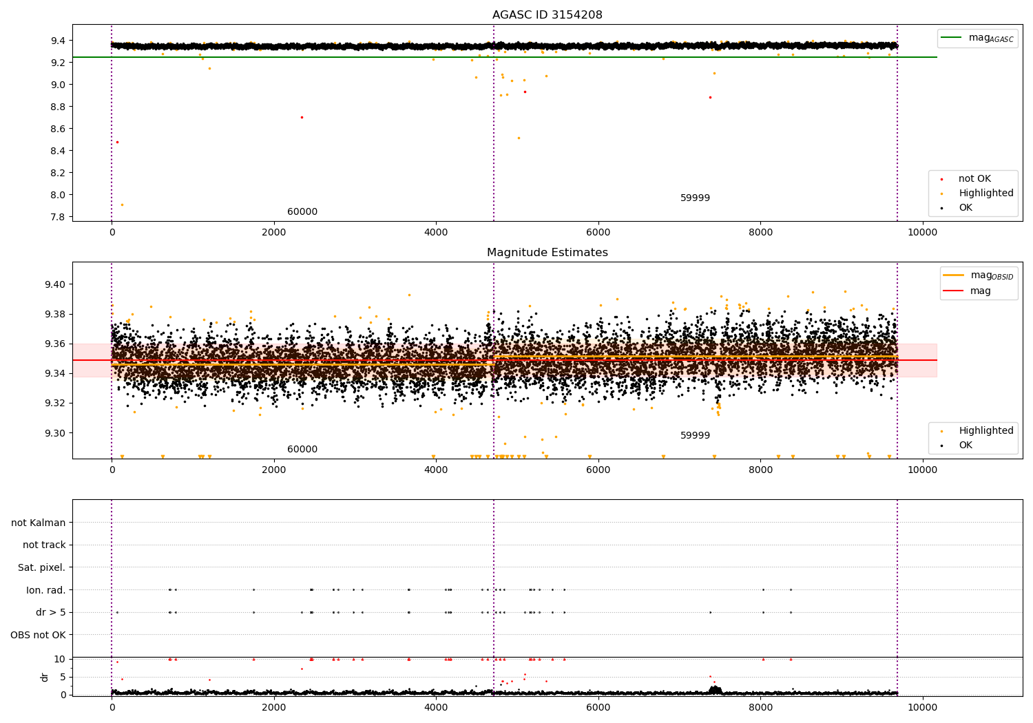Click the orange outlier point near magnitude 7.9
This screenshot has width=1033, height=723.
tap(123, 205)
